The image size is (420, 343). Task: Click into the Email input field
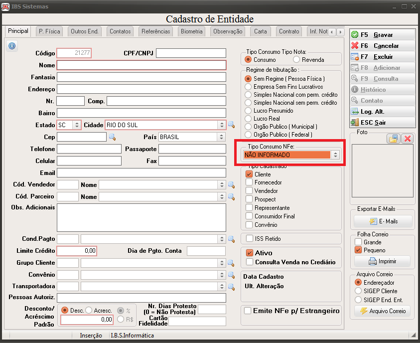[141, 173]
